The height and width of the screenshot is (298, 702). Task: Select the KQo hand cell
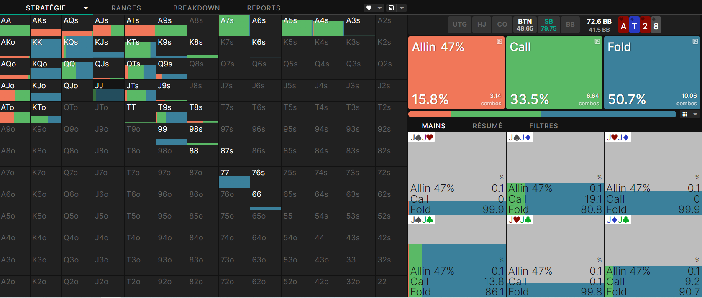click(x=46, y=69)
